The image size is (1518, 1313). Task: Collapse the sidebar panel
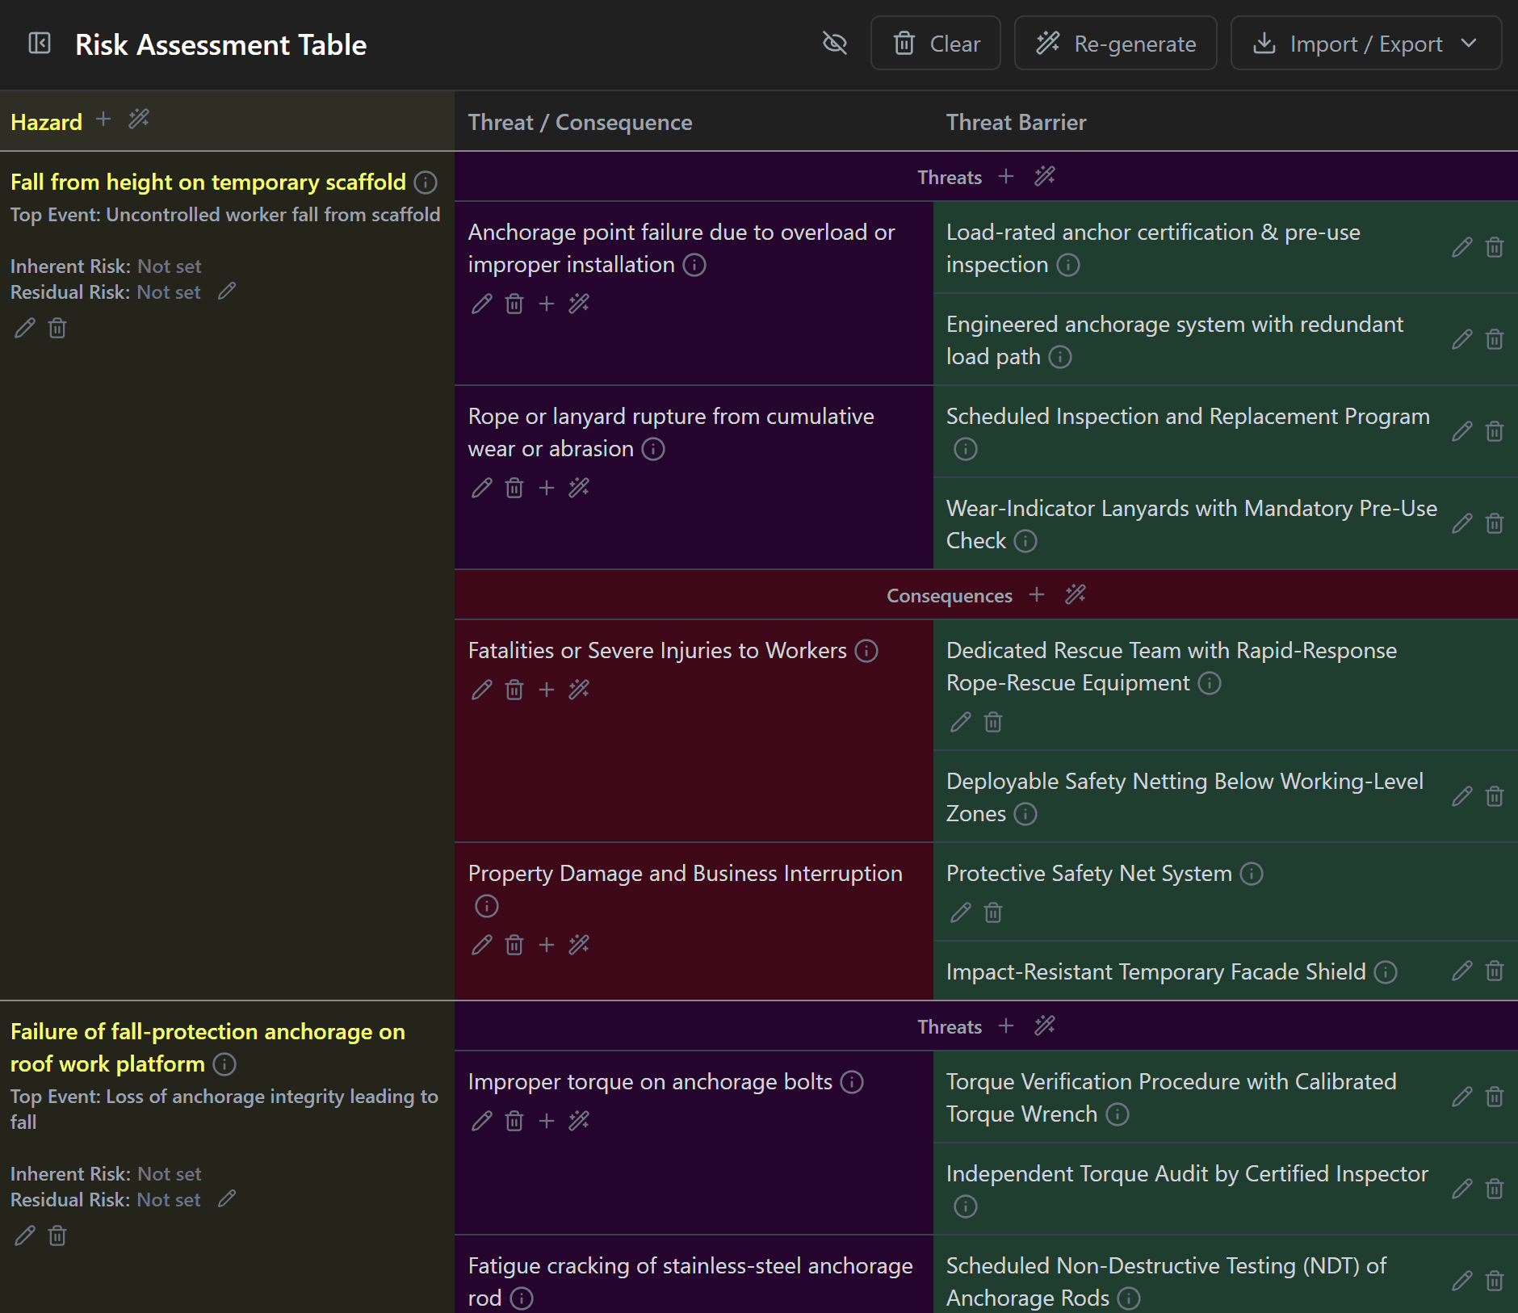pos(39,44)
